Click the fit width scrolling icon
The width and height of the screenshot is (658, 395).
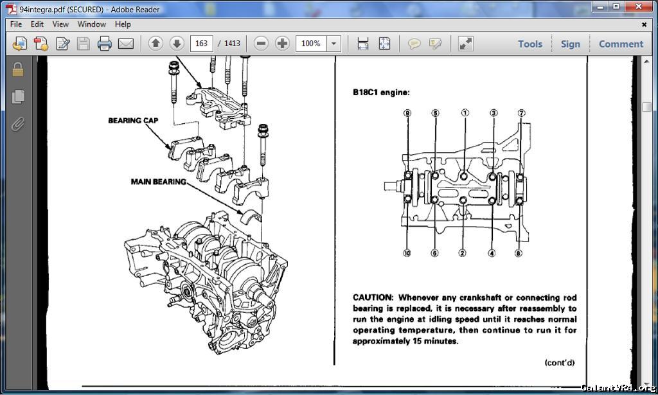pyautogui.click(x=363, y=44)
